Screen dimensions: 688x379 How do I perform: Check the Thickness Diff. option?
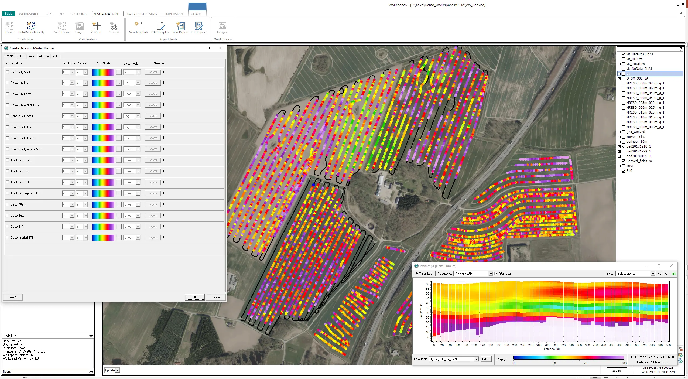pos(7,182)
